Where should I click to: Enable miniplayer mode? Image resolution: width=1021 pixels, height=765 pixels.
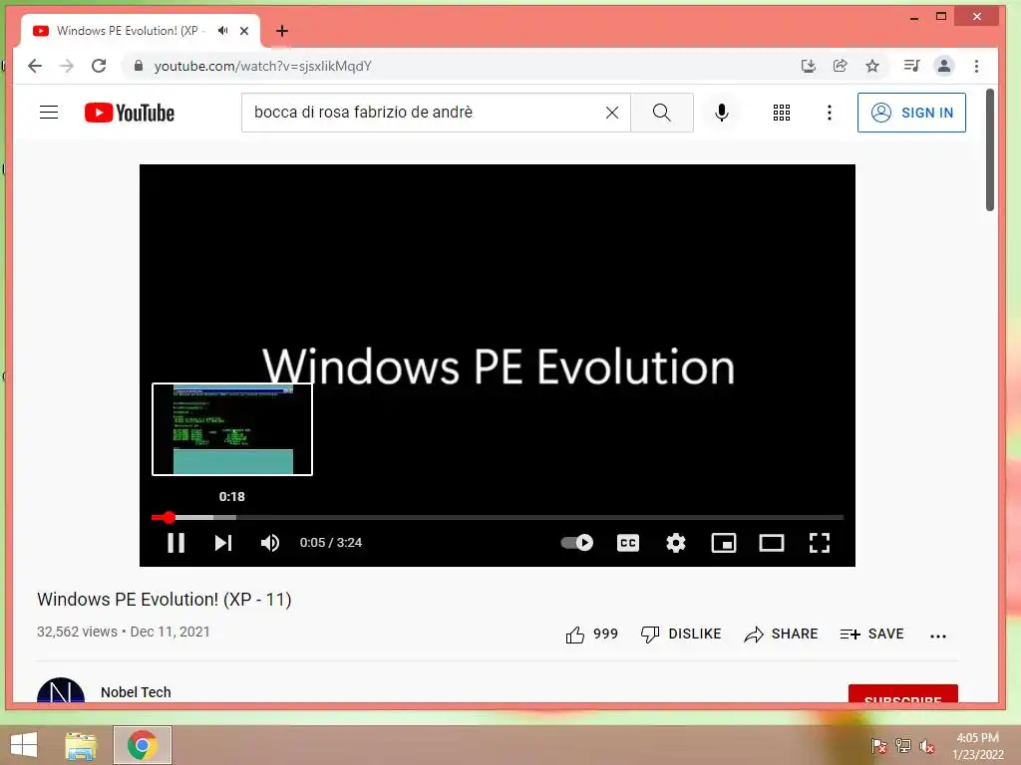click(x=724, y=543)
